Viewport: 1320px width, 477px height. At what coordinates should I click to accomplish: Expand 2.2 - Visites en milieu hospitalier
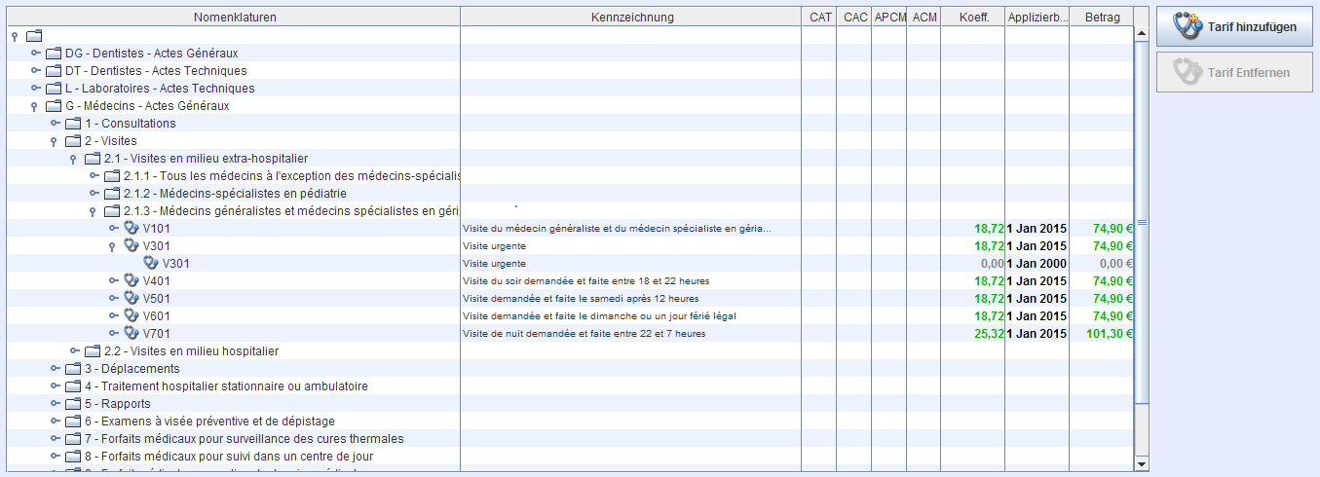(x=75, y=351)
